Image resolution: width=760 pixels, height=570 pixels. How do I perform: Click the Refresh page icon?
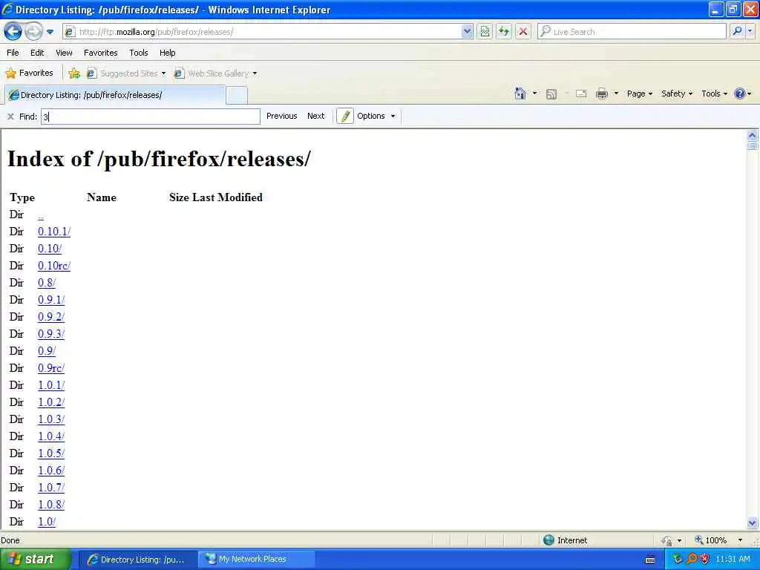[504, 32]
